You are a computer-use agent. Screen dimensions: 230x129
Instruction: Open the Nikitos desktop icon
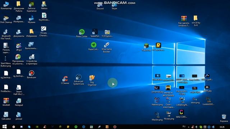[x=44, y=5]
